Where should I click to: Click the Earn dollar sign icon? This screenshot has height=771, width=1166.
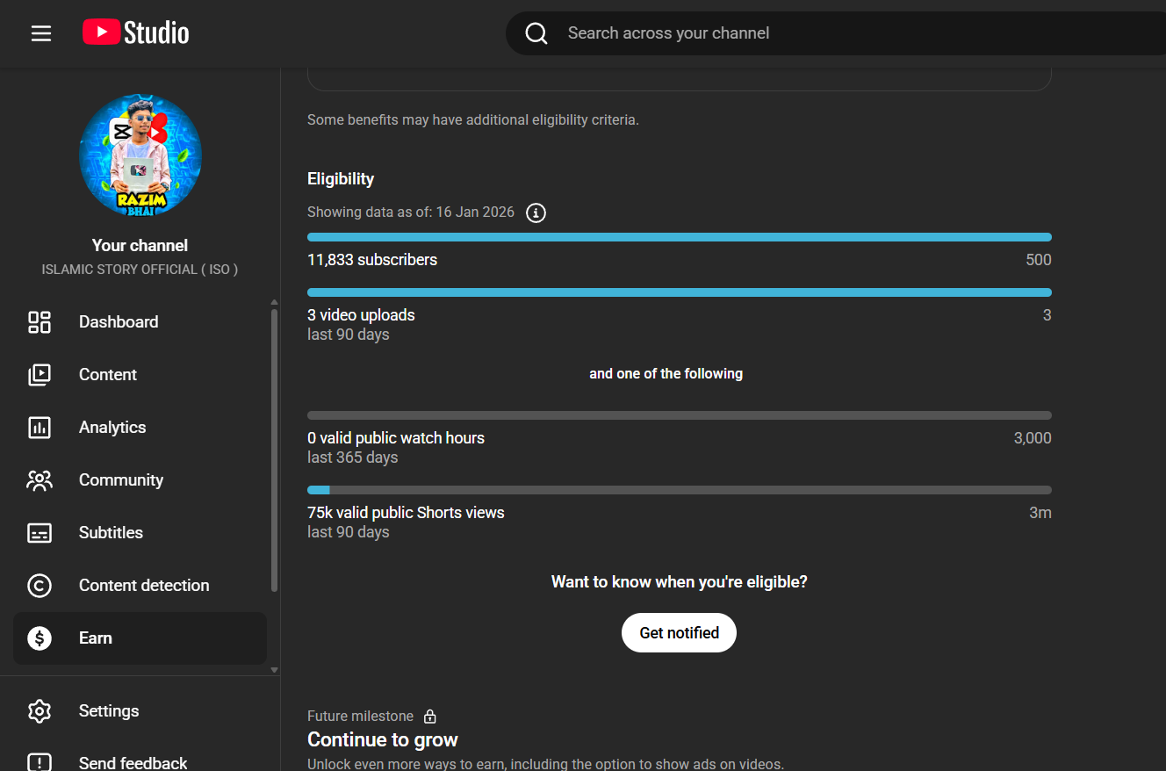[x=40, y=638]
